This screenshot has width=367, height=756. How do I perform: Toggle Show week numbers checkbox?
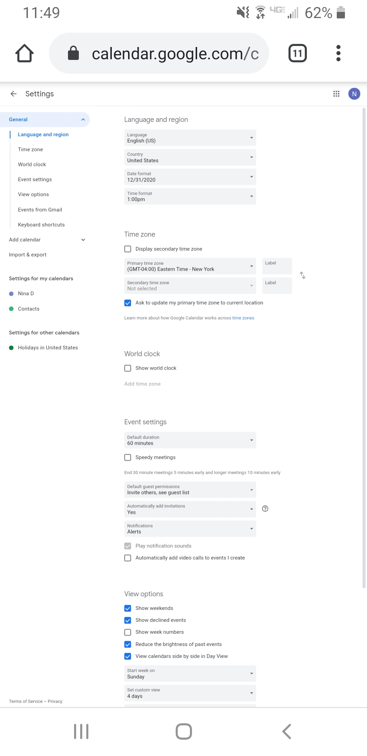click(128, 632)
